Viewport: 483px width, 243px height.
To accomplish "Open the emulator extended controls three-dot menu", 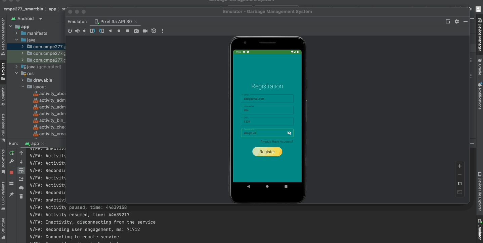I will tap(163, 31).
